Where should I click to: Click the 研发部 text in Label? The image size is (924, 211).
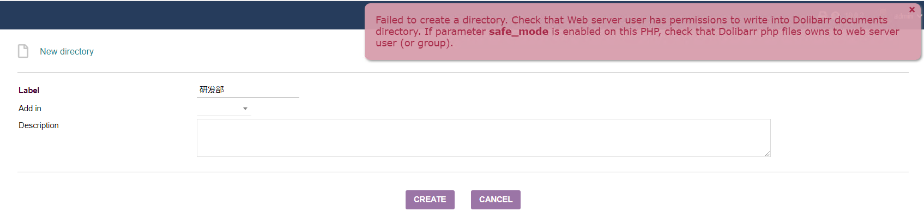(212, 90)
